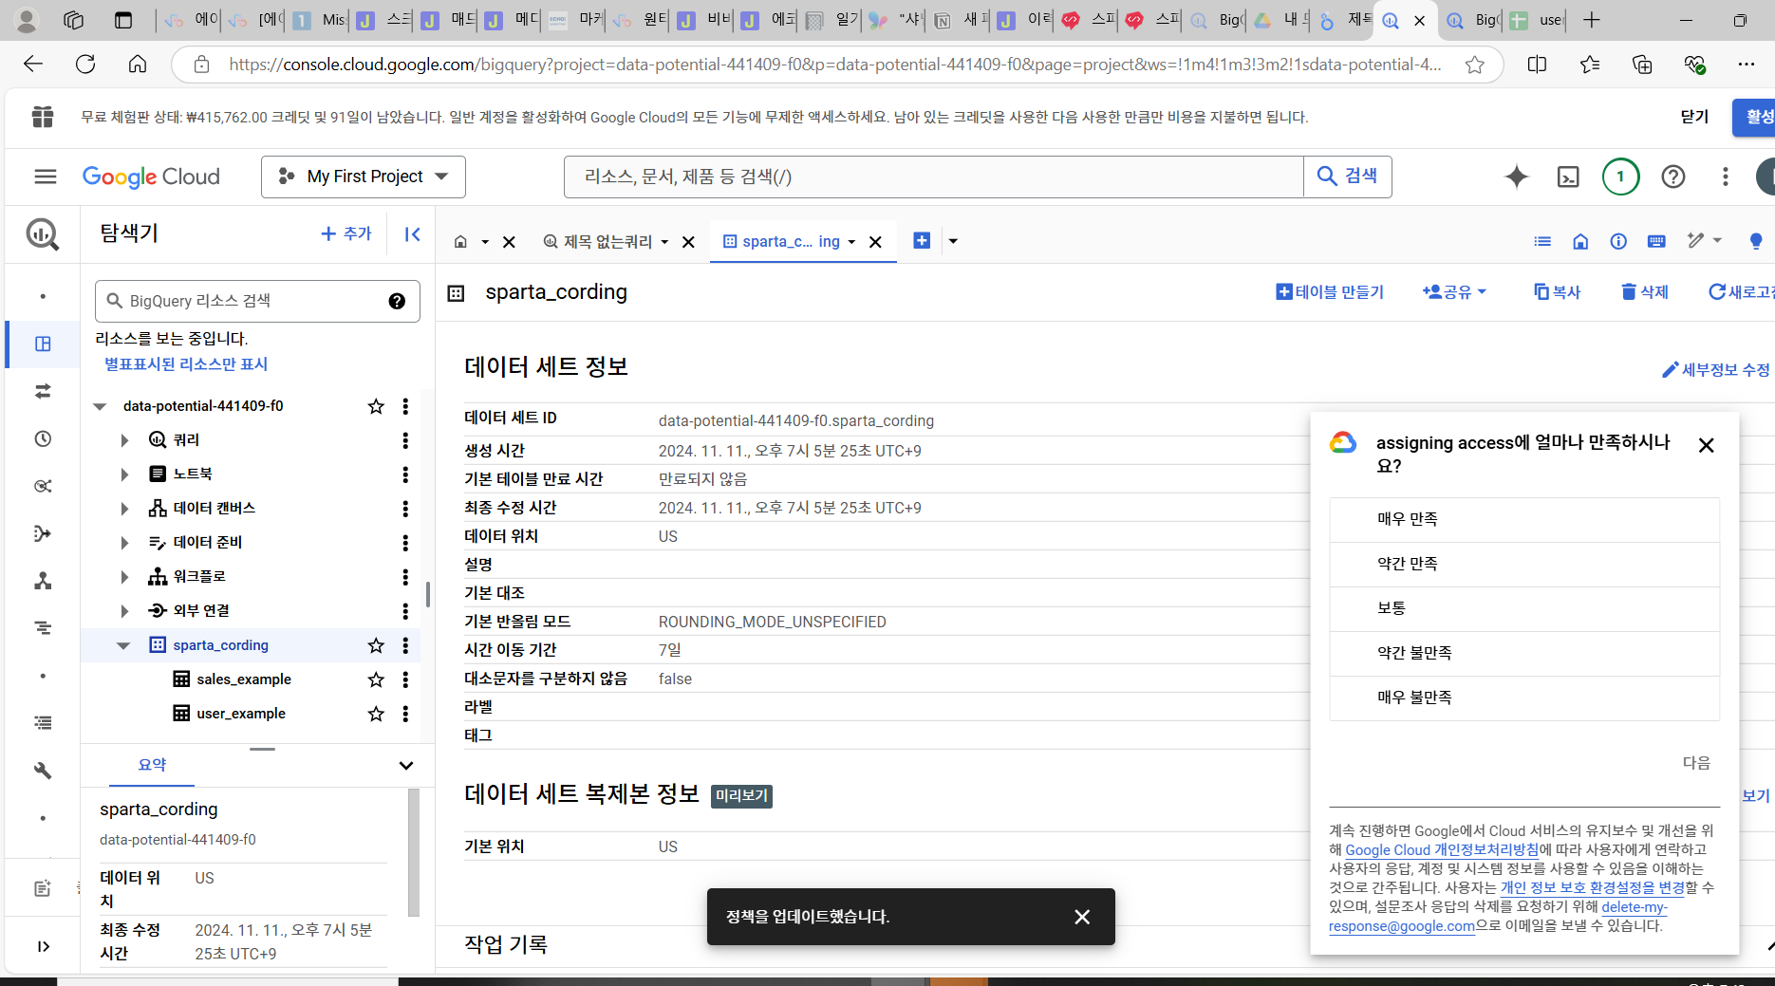Select 매우 만족 survey option
Viewport: 1775px width, 986px height.
point(1524,519)
